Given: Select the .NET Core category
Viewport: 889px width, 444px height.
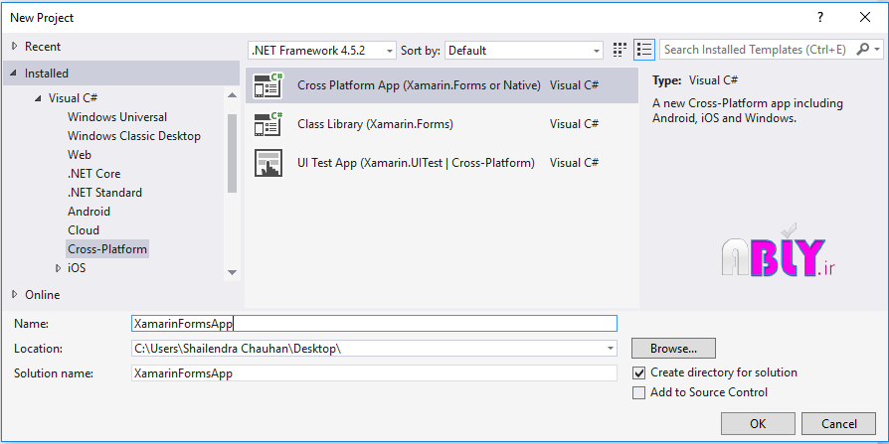Looking at the screenshot, I should (94, 173).
